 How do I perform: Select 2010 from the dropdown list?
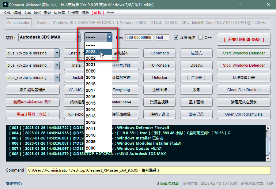[x=98, y=135]
